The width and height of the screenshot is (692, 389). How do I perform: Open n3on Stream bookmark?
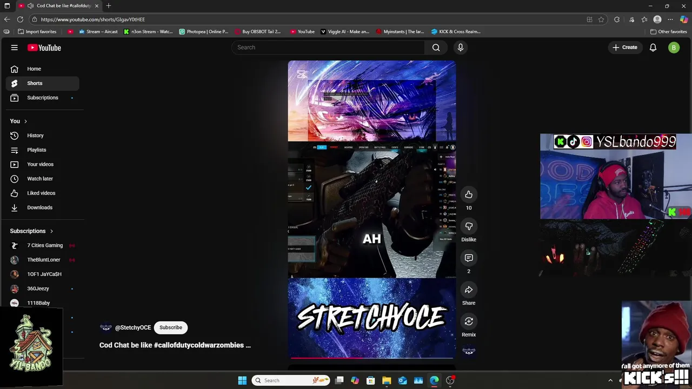pyautogui.click(x=148, y=31)
